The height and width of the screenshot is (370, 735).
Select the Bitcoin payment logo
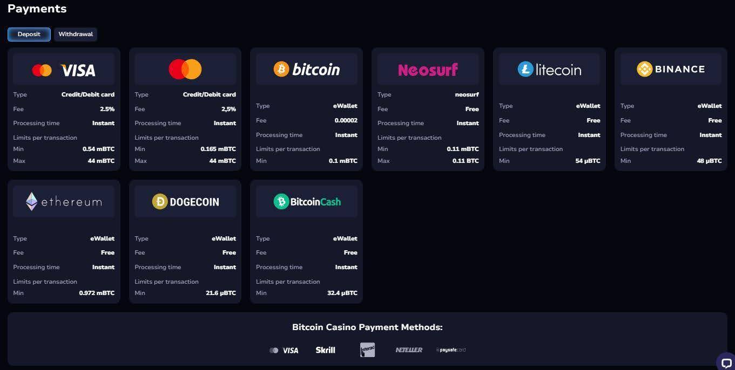[307, 69]
